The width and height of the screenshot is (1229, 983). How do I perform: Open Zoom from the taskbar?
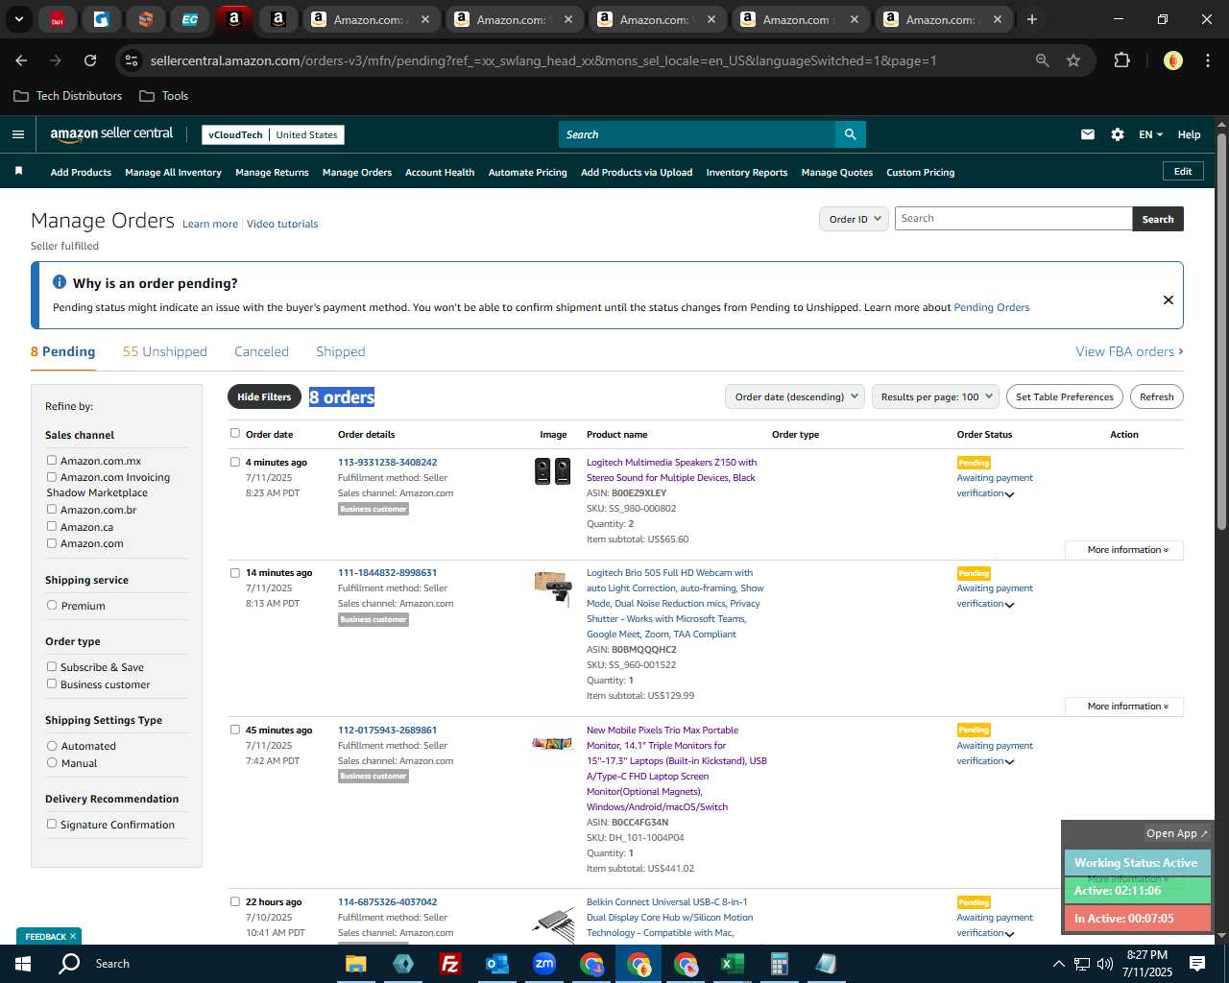(544, 964)
